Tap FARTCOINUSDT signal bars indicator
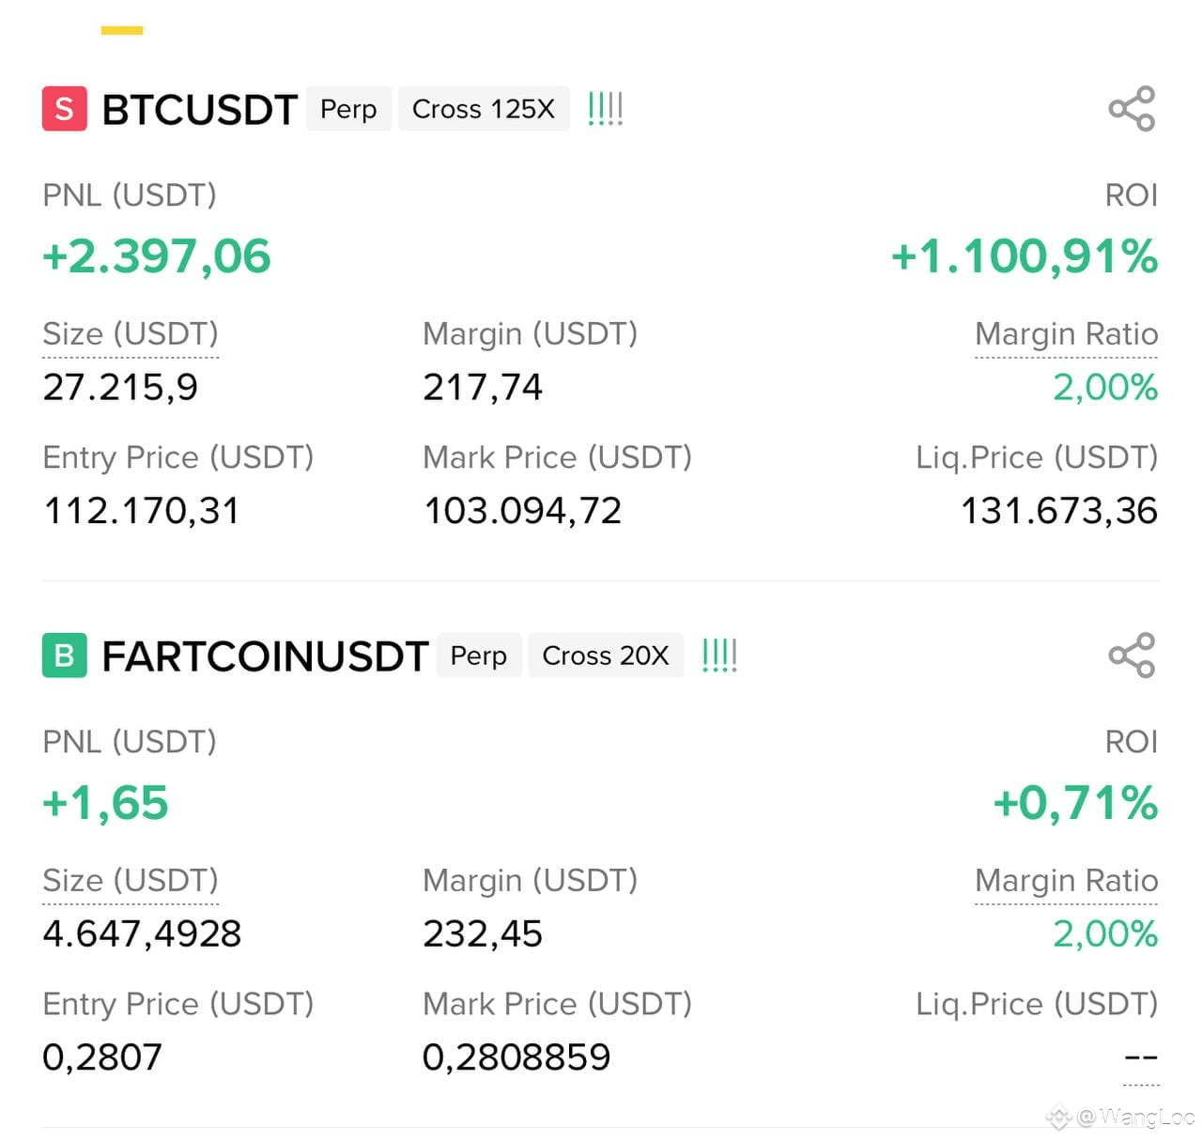 [x=719, y=655]
